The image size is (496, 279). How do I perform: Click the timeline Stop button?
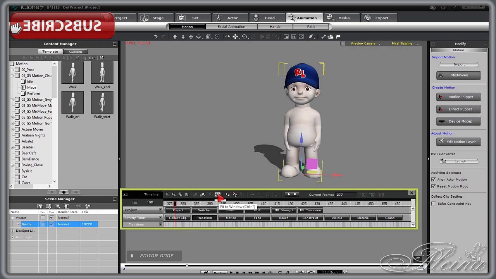(295, 195)
